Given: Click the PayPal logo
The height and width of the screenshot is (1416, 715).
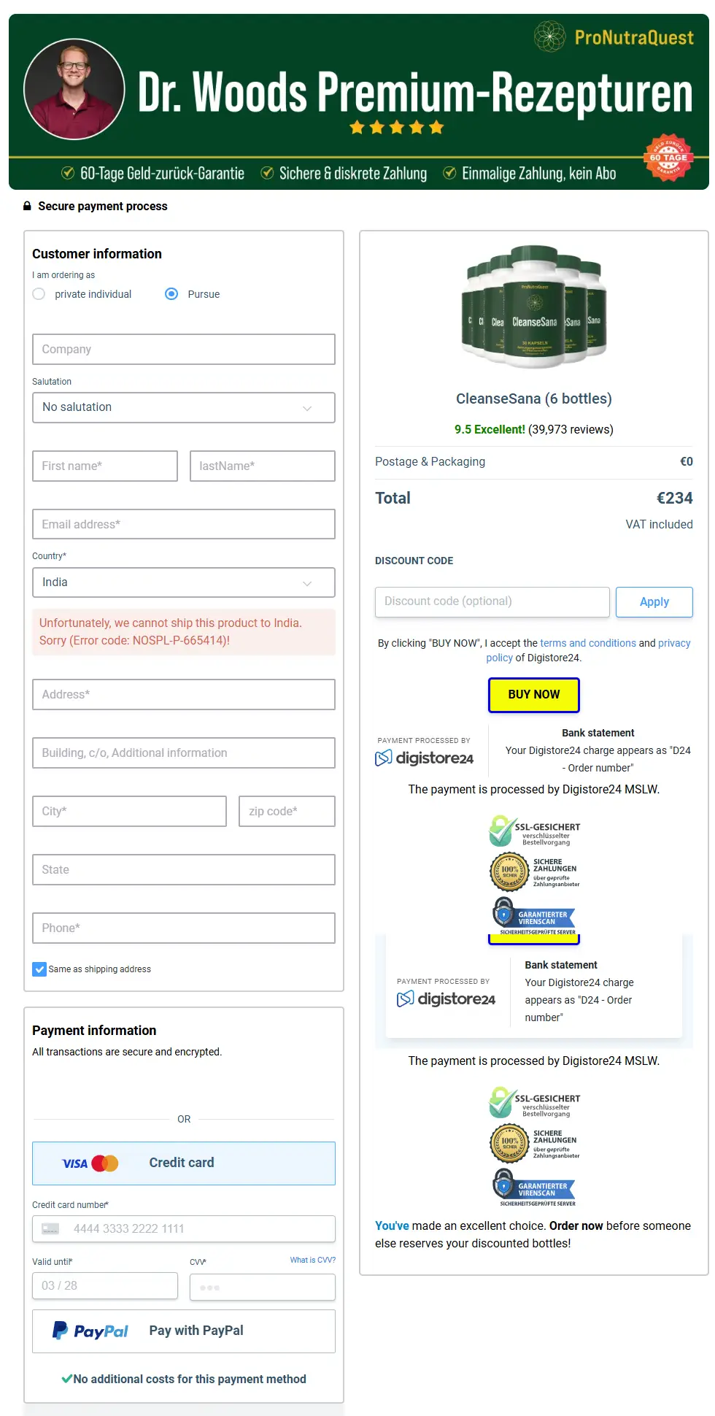Looking at the screenshot, I should (x=90, y=1331).
